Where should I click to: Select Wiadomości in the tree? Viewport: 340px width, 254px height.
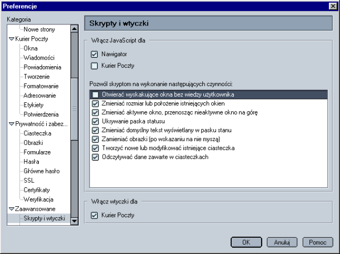coord(39,58)
